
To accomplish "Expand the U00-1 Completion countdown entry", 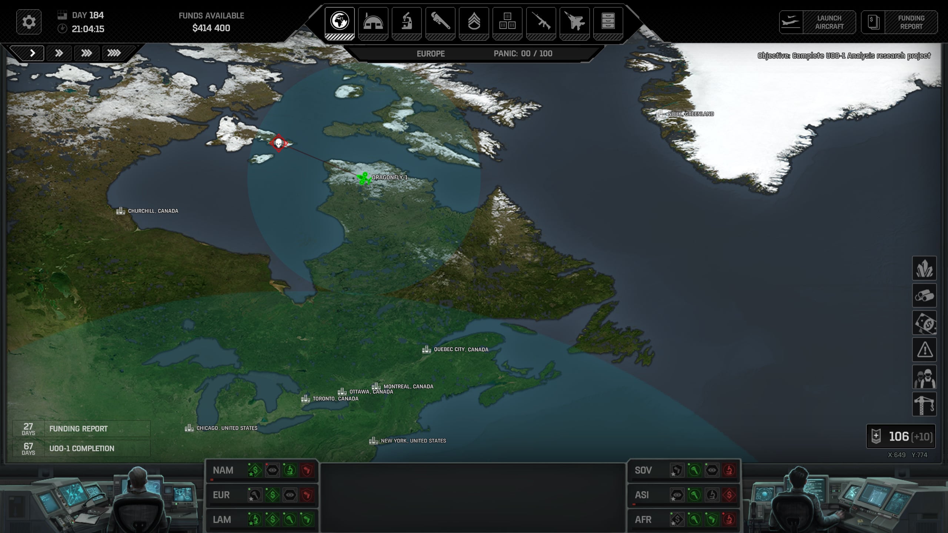I will click(x=81, y=448).
